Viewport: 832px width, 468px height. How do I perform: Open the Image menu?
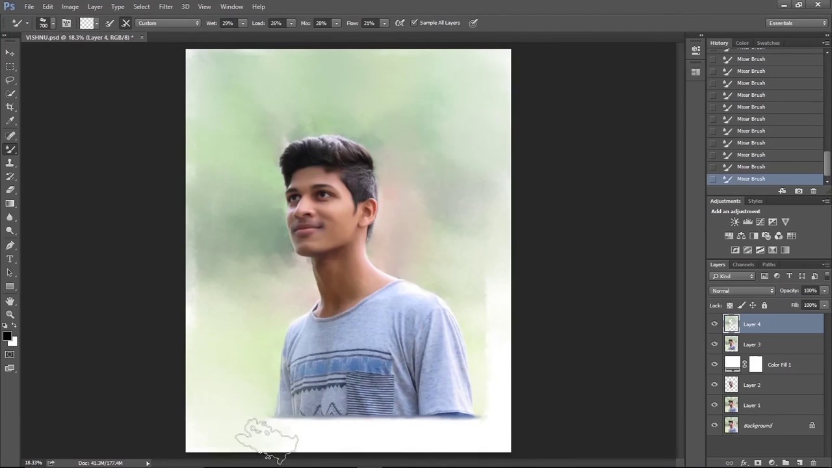coord(70,6)
